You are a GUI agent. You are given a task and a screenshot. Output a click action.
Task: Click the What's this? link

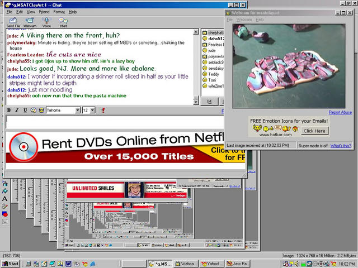pyautogui.click(x=341, y=146)
